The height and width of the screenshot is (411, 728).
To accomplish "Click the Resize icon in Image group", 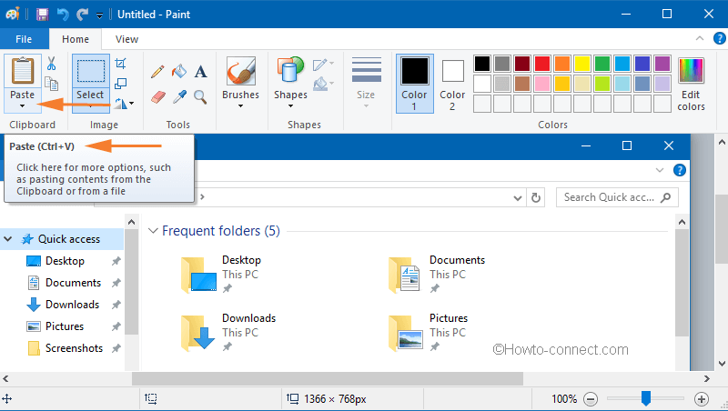I will [x=121, y=84].
